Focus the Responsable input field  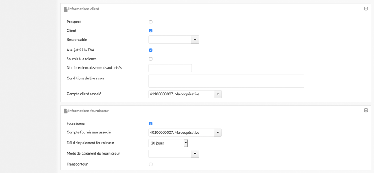(170, 40)
